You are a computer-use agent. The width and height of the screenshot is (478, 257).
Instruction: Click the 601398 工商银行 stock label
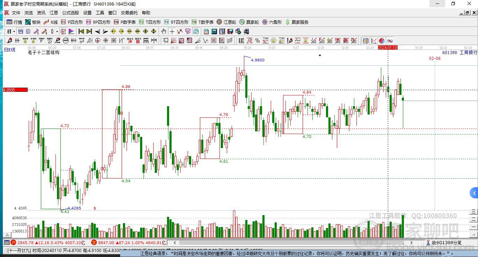pos(459,53)
